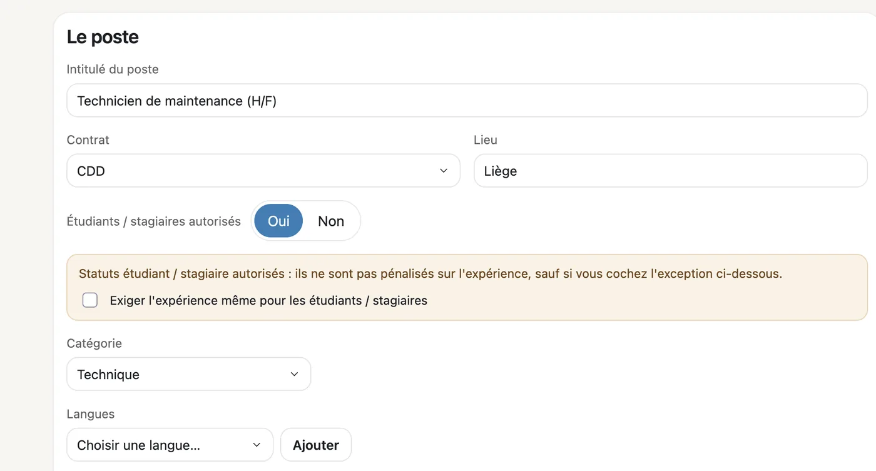The height and width of the screenshot is (471, 876).
Task: Click the Intitulé du poste label
Action: tap(113, 69)
